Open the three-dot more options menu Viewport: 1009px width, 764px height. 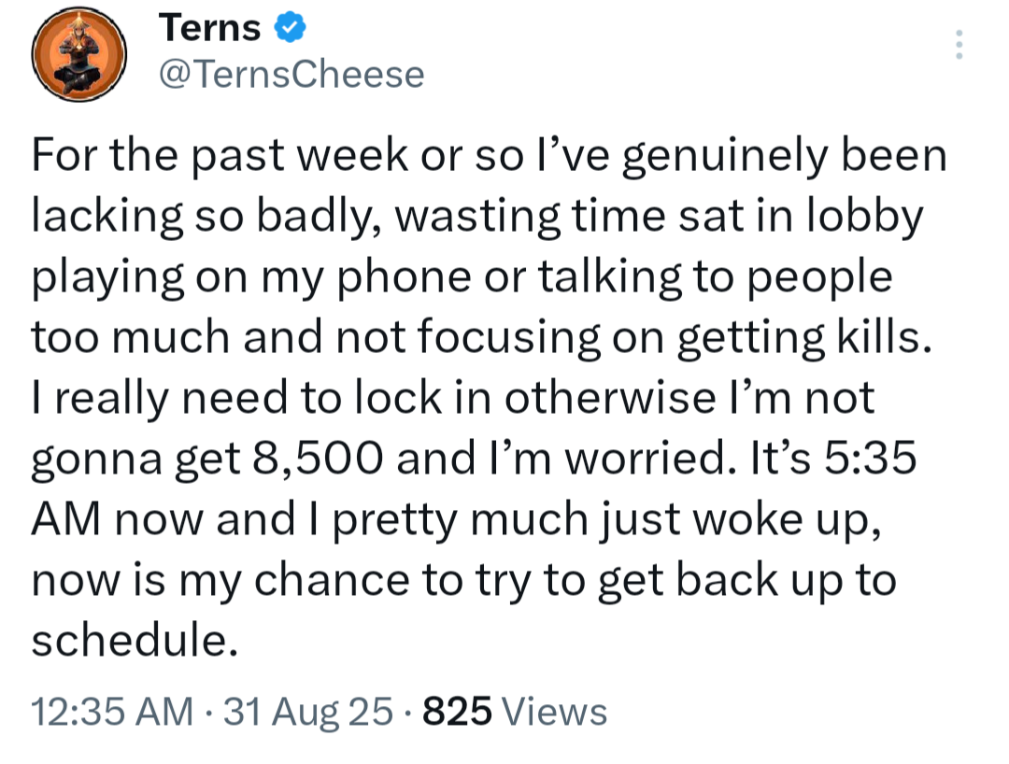tap(959, 45)
